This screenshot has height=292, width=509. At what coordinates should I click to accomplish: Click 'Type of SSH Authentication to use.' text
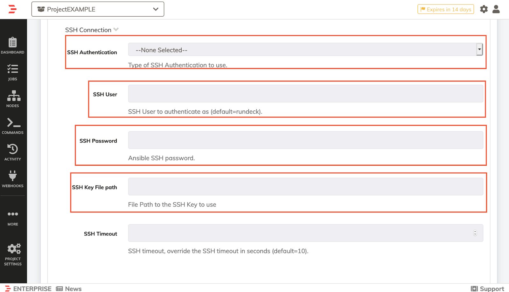tap(178, 65)
